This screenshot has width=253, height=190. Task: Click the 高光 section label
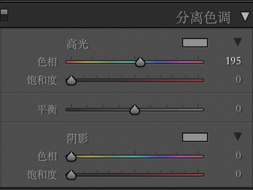[x=77, y=44]
